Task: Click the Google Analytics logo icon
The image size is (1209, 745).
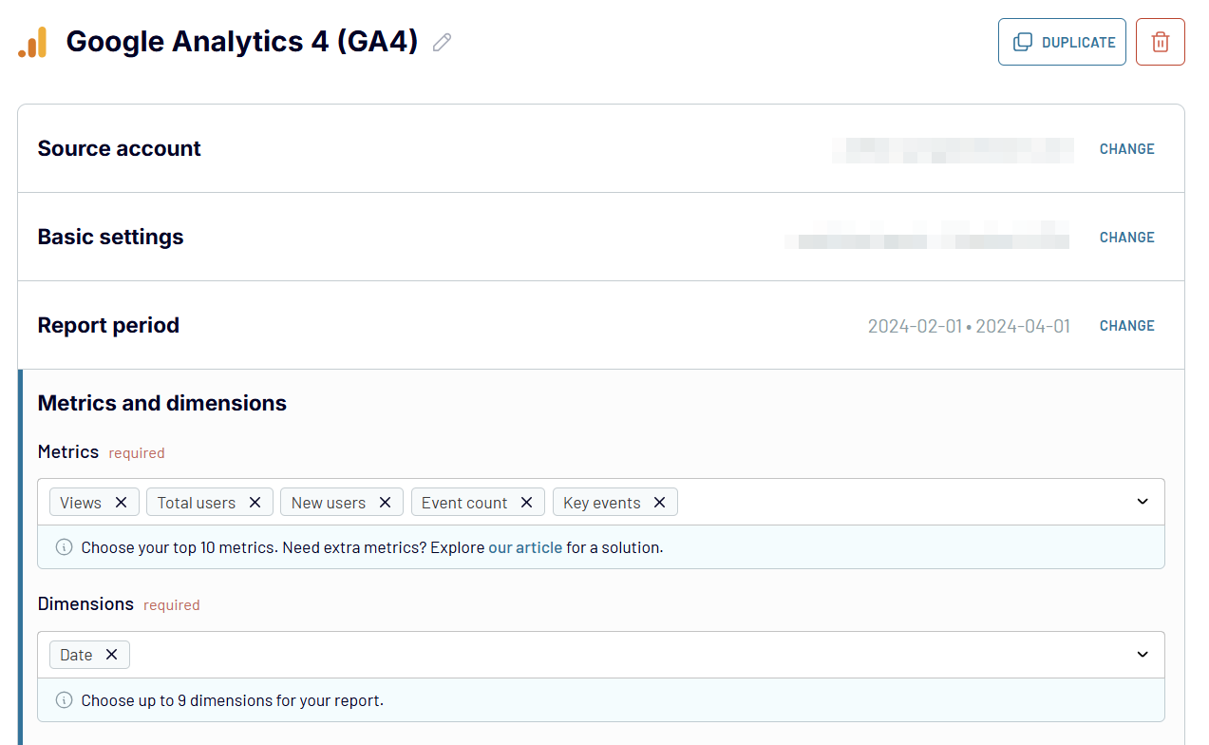Action: pos(31,42)
